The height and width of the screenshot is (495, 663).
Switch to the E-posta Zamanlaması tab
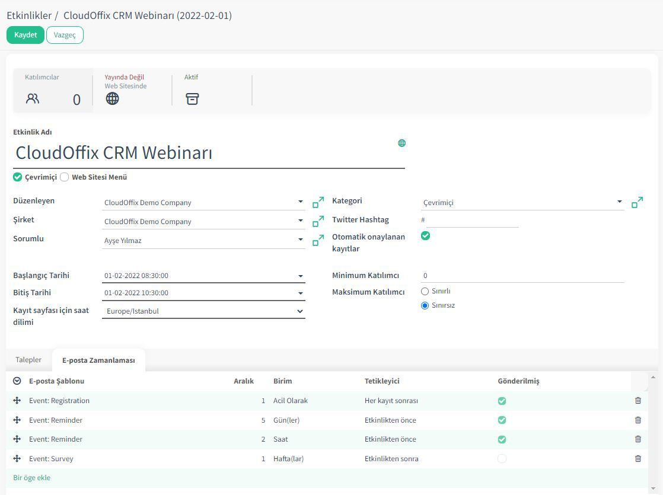(x=98, y=360)
